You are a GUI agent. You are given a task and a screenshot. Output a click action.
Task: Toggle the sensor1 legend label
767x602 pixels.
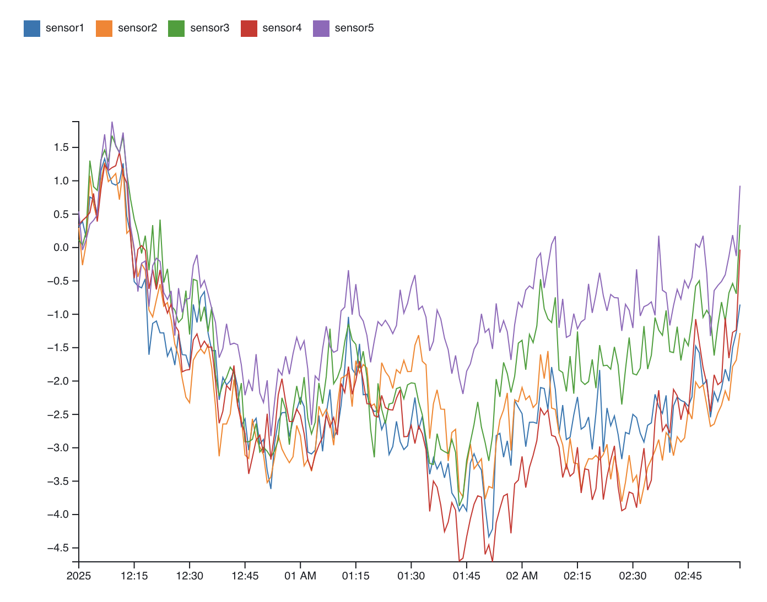[x=64, y=29]
